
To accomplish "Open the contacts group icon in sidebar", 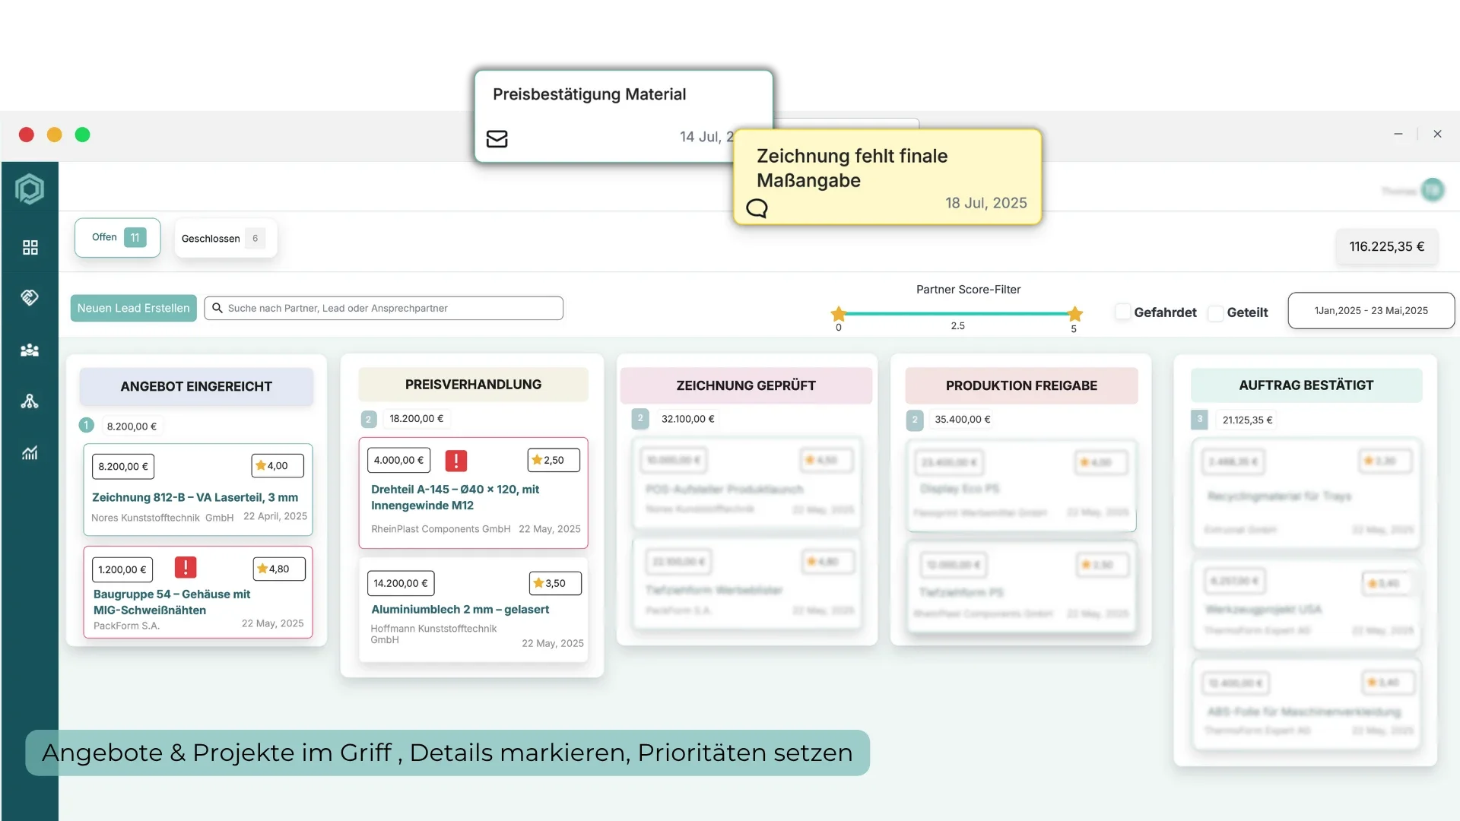I will [x=30, y=350].
